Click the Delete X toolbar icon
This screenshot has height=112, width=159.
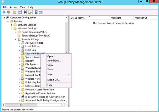25,12
